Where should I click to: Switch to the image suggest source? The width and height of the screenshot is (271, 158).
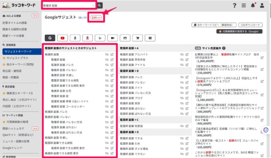(125, 38)
